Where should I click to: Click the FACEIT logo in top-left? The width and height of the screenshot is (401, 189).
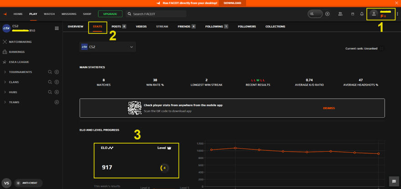(5, 14)
